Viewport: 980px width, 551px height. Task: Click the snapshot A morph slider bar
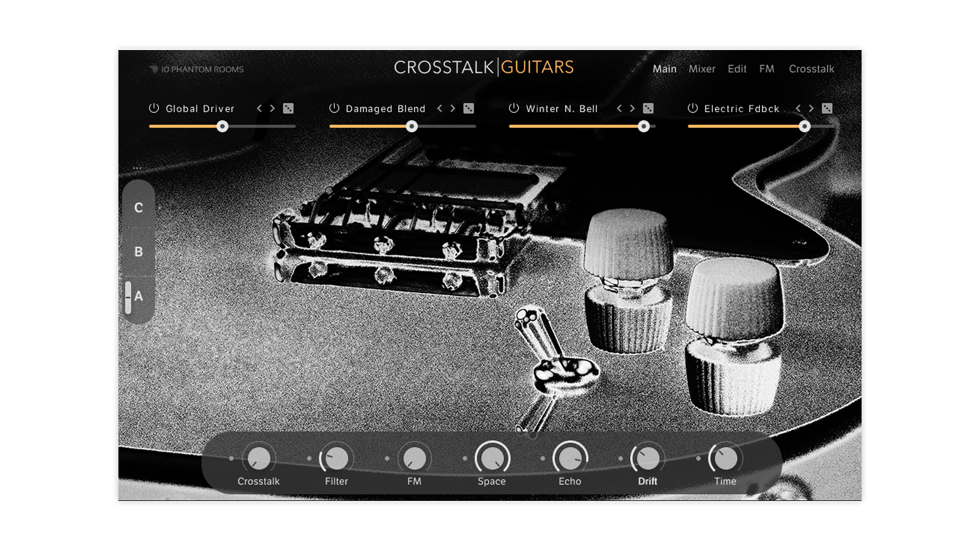(x=128, y=297)
